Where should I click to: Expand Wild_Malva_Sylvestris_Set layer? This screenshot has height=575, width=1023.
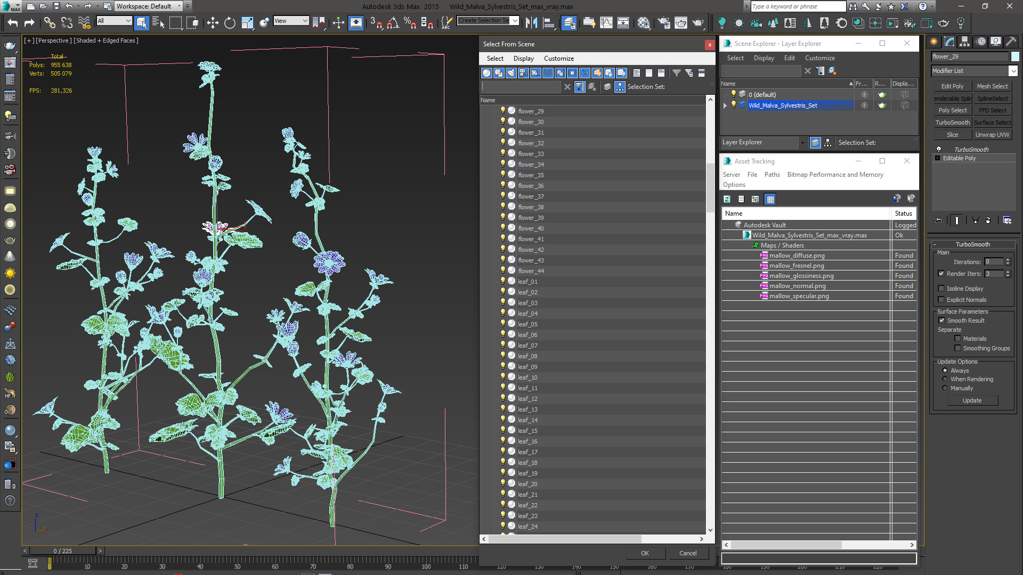[725, 105]
